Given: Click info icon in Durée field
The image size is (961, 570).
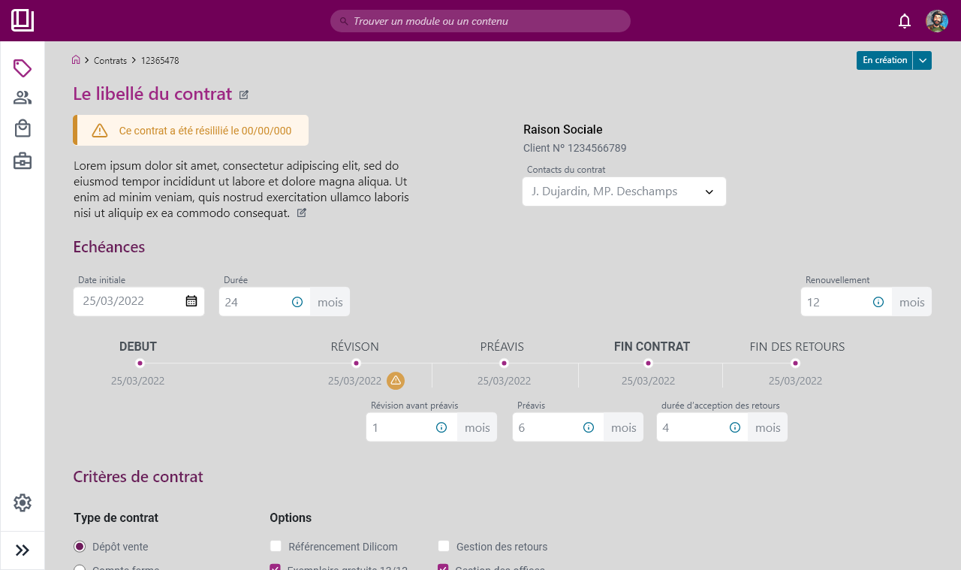Looking at the screenshot, I should (297, 302).
